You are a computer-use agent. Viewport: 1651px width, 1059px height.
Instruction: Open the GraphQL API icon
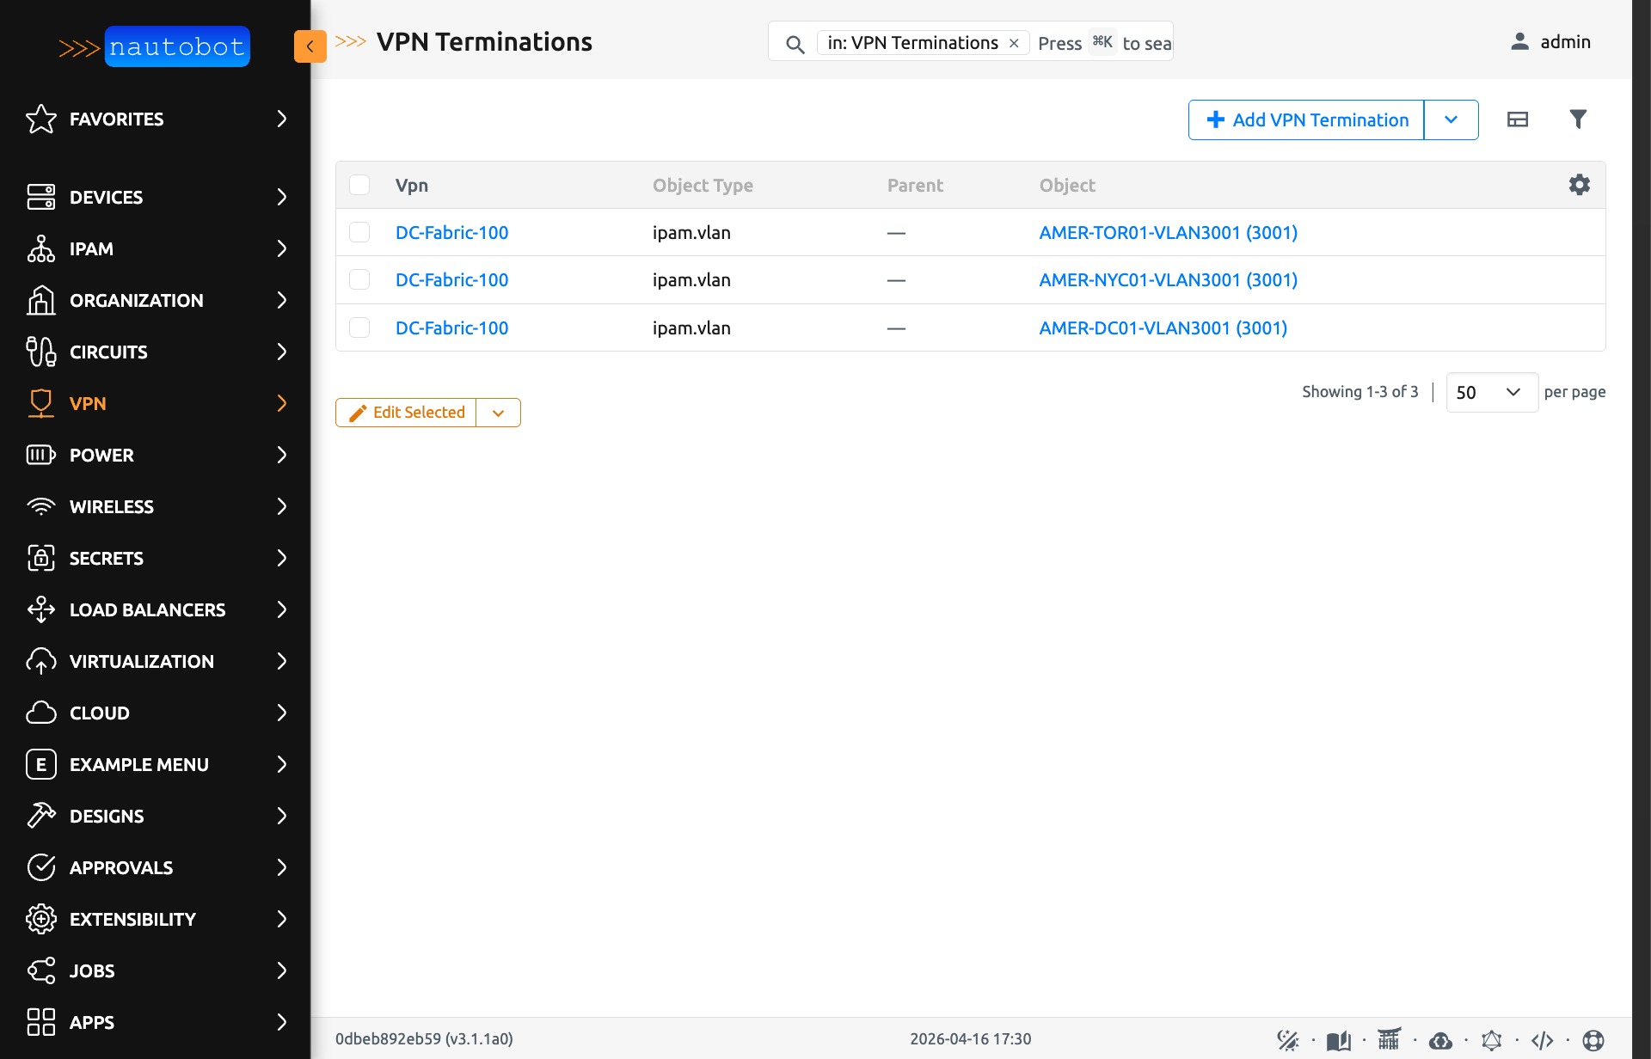(1492, 1039)
